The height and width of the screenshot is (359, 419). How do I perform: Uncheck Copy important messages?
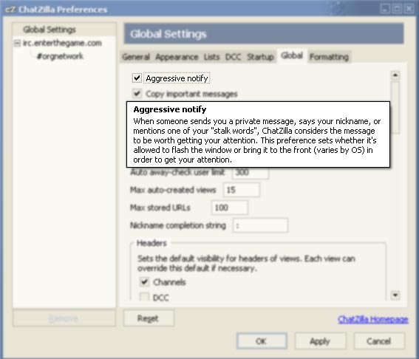point(137,94)
